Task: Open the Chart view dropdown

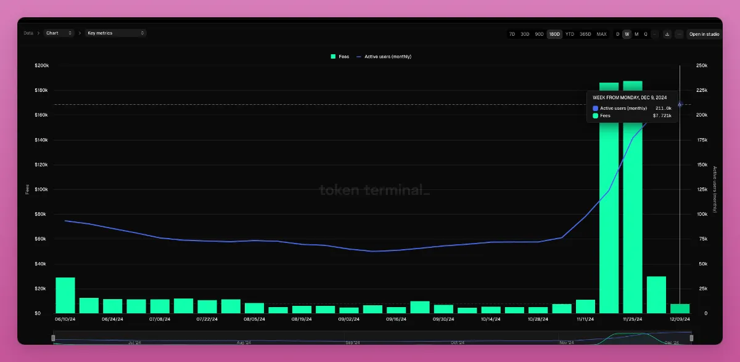Action: 59,33
